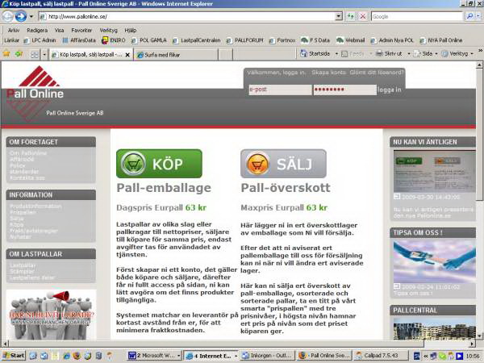This screenshot has width=484, height=363.
Task: Switch to Microsoft Word taskbar group
Action: 153,356
